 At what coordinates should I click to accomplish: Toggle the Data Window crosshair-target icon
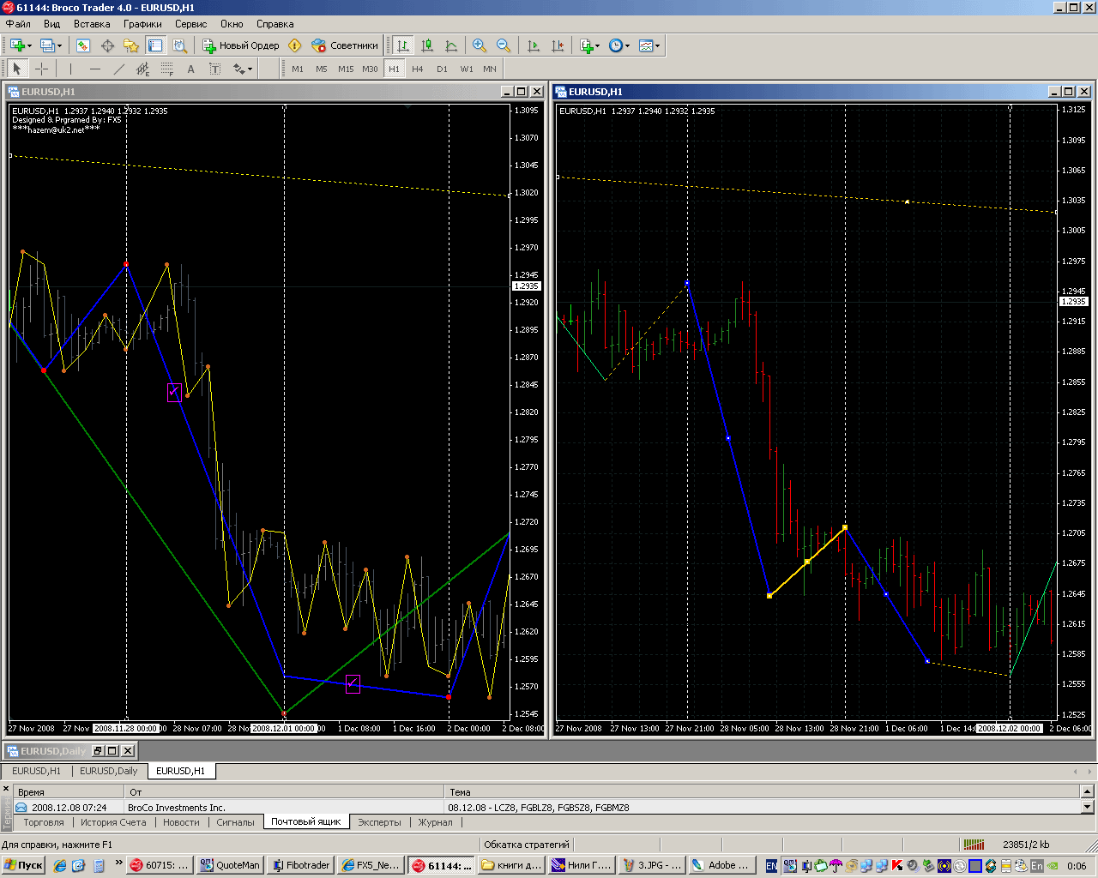pyautogui.click(x=107, y=45)
